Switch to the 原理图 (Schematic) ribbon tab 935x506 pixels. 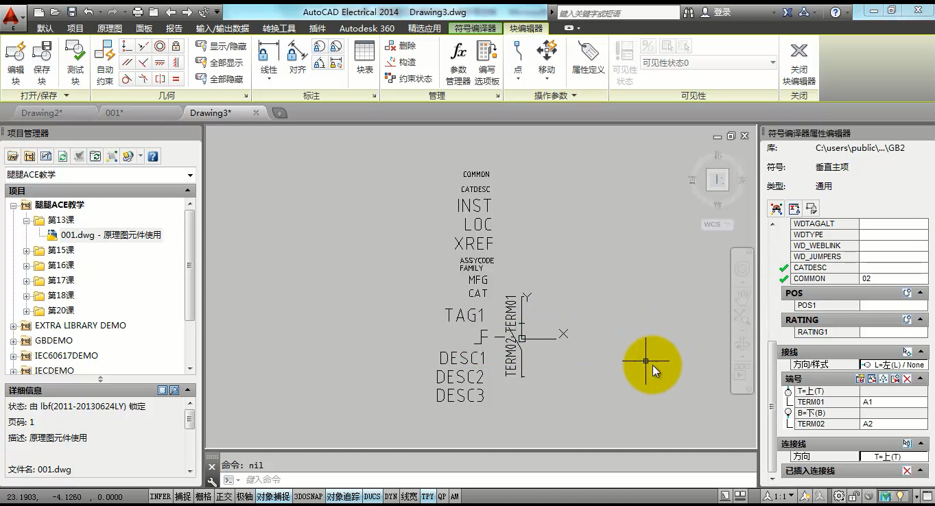pos(109,28)
